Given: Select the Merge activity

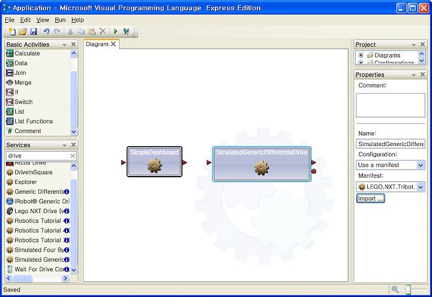Looking at the screenshot, I should 19,83.
